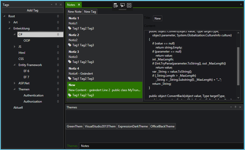Screen dimensions: 245x150
Task: Toggle the display layout adorners icon
Action: [x=129, y=5]
